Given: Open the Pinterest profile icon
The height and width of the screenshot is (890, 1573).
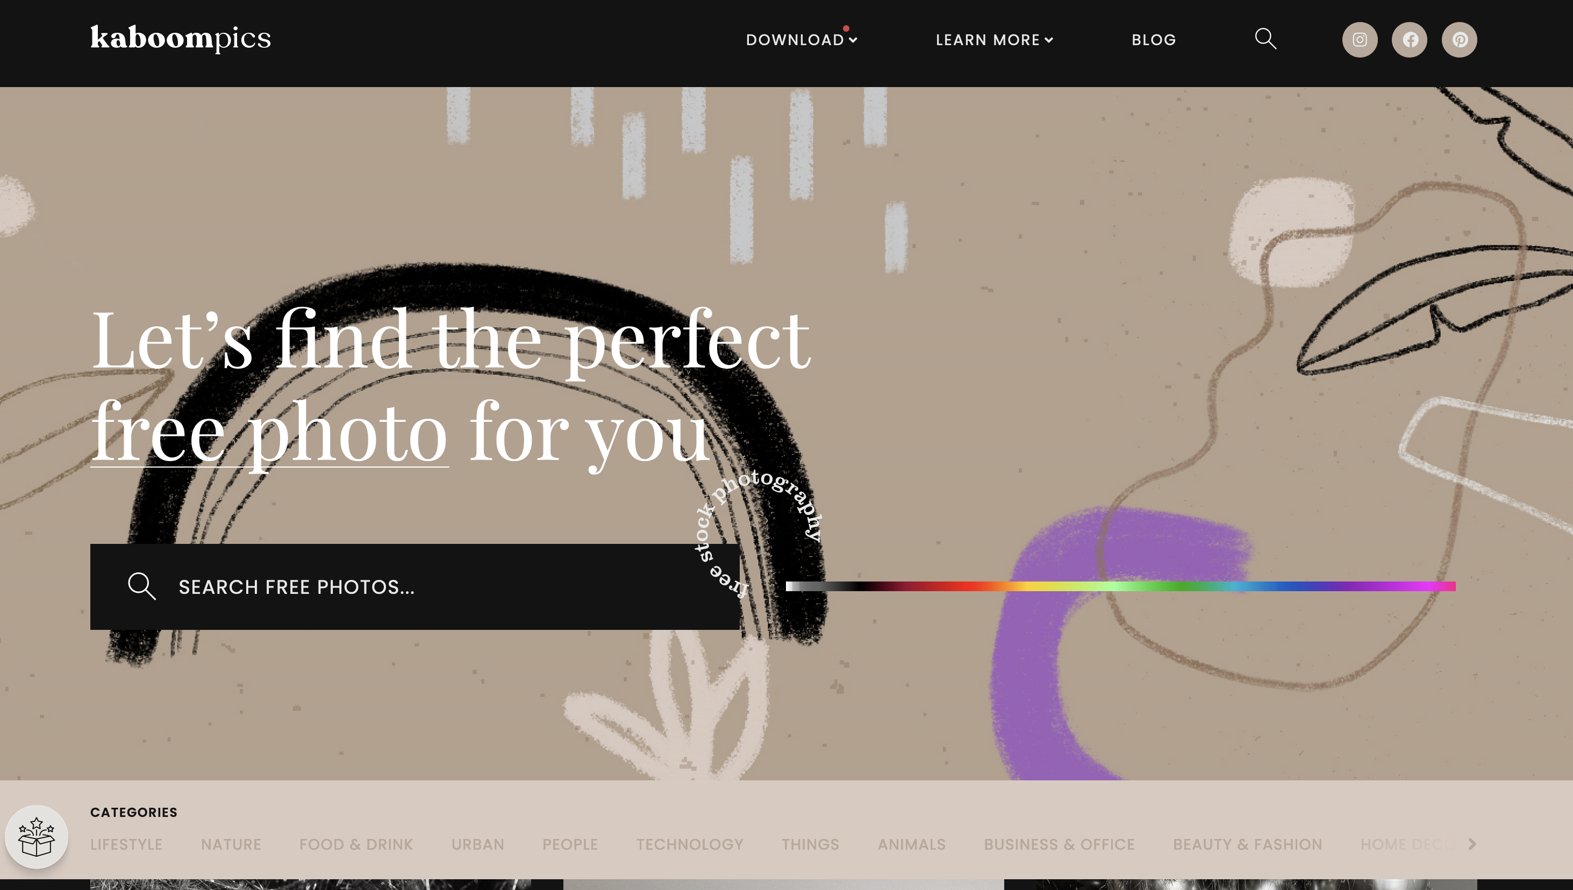Looking at the screenshot, I should (x=1459, y=40).
